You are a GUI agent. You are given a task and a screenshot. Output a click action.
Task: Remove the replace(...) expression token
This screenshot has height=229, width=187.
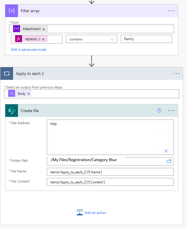click(43, 39)
